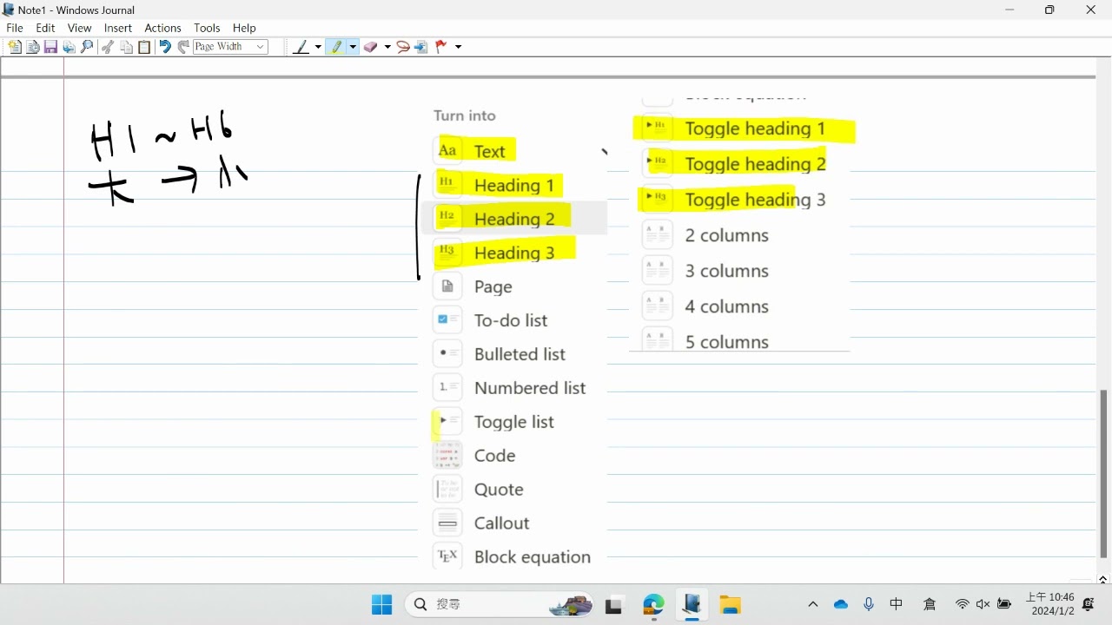This screenshot has height=625, width=1112.
Task: Open the notification bell icon
Action: coord(1089,605)
